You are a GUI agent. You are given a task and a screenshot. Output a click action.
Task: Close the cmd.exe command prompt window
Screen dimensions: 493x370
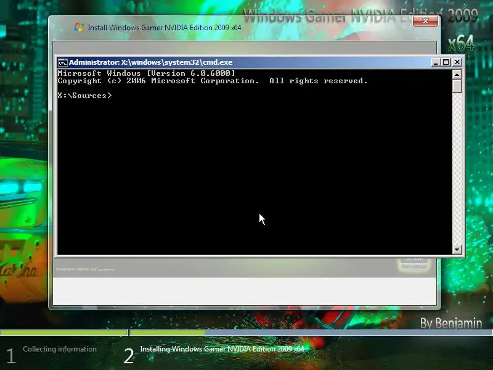[x=457, y=62]
